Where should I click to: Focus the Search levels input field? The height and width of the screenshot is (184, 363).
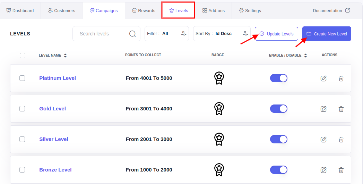(x=103, y=34)
